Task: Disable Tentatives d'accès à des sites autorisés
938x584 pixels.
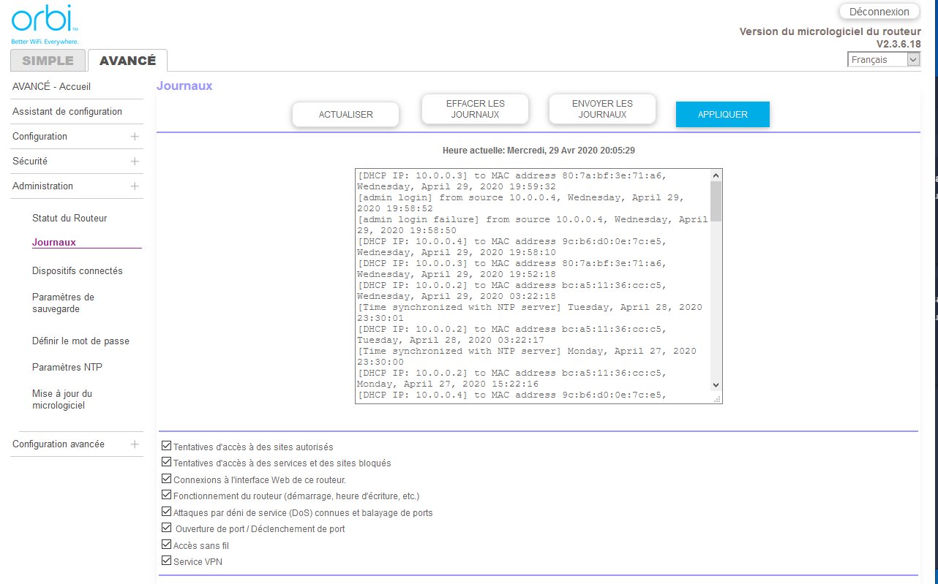Action: (166, 446)
